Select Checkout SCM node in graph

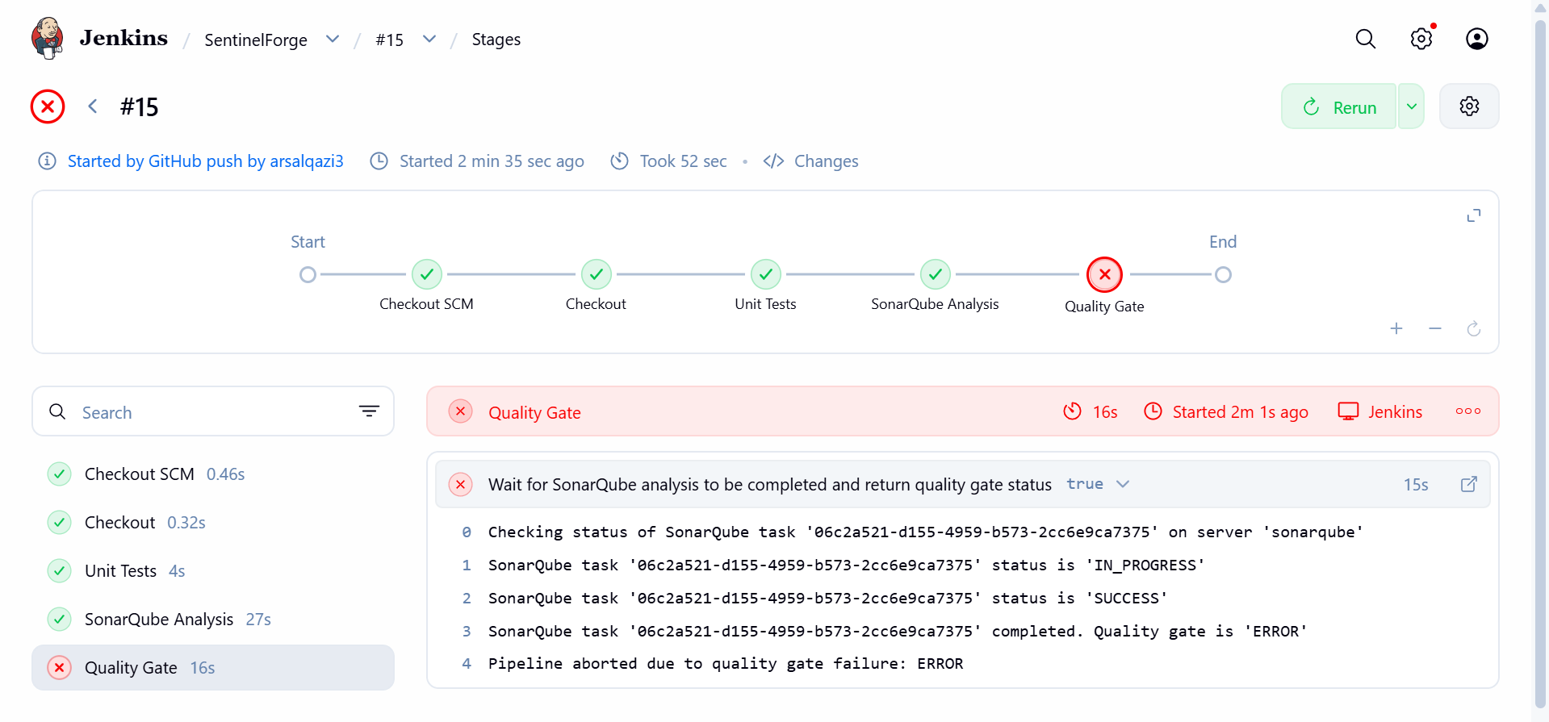[x=427, y=274]
